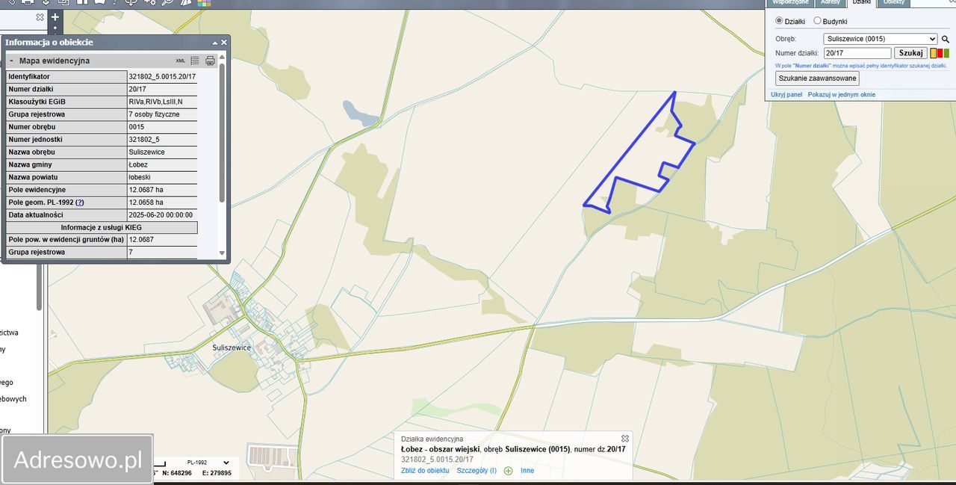Open the PL-1992 coordinate system selector
Image resolution: width=956 pixels, height=485 pixels.
197,463
